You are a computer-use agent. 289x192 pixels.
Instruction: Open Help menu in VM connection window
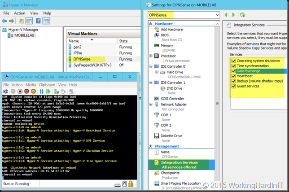coord(73,85)
